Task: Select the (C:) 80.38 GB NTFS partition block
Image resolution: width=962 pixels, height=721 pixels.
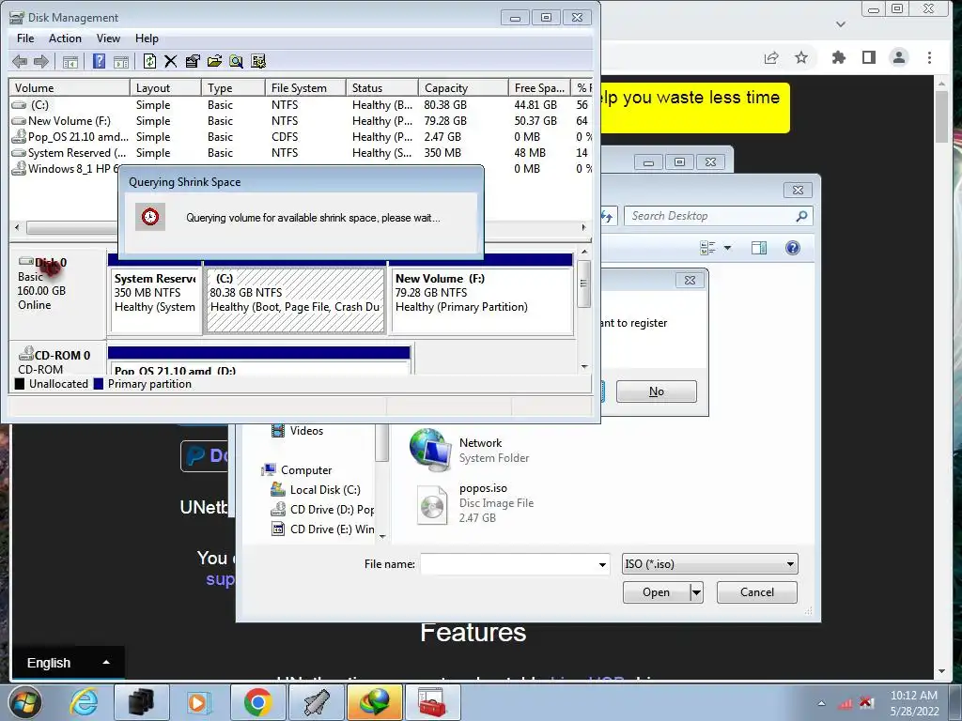Action: [296, 300]
